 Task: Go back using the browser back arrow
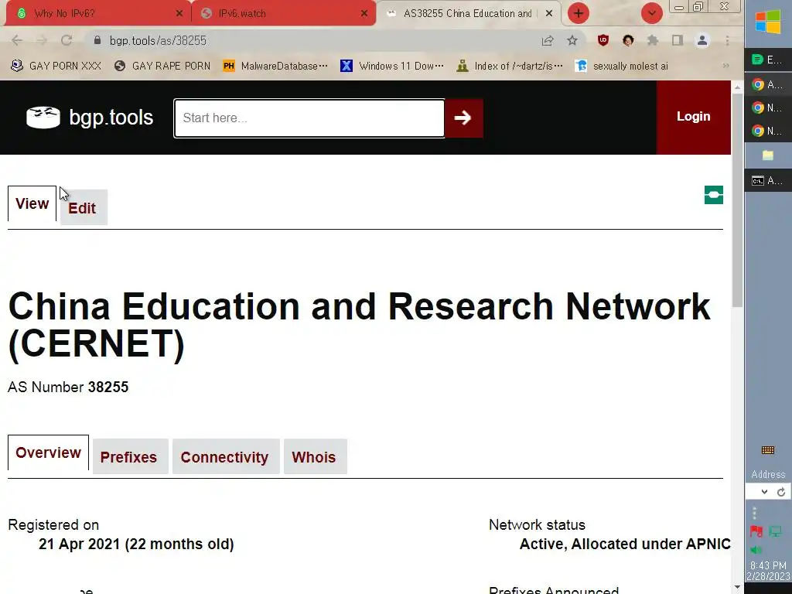17,40
